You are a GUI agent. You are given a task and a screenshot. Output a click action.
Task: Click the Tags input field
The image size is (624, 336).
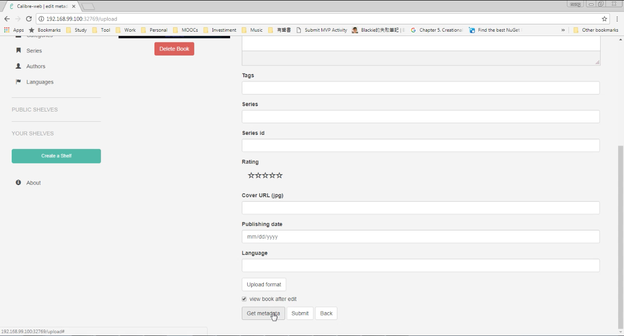point(421,88)
